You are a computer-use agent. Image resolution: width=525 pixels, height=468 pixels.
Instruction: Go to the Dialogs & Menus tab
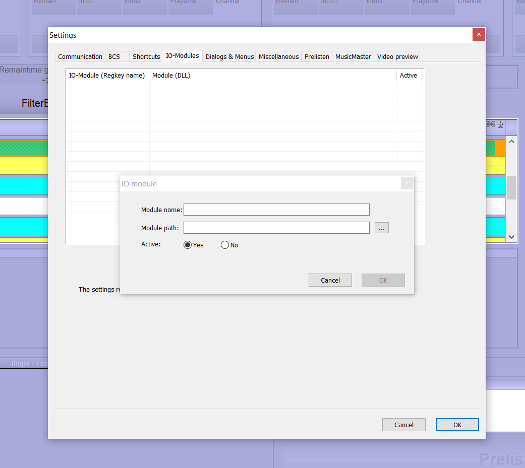pyautogui.click(x=229, y=56)
